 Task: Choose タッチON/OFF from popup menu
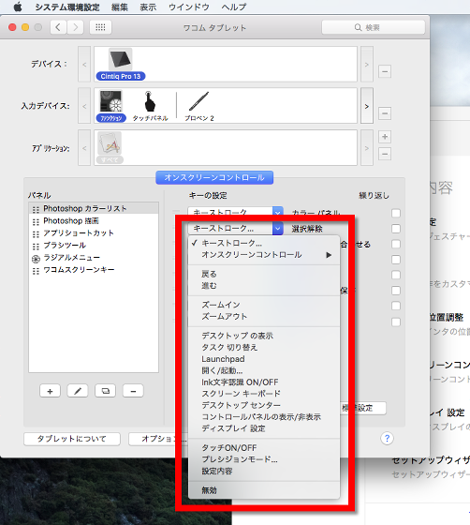[x=264, y=448]
